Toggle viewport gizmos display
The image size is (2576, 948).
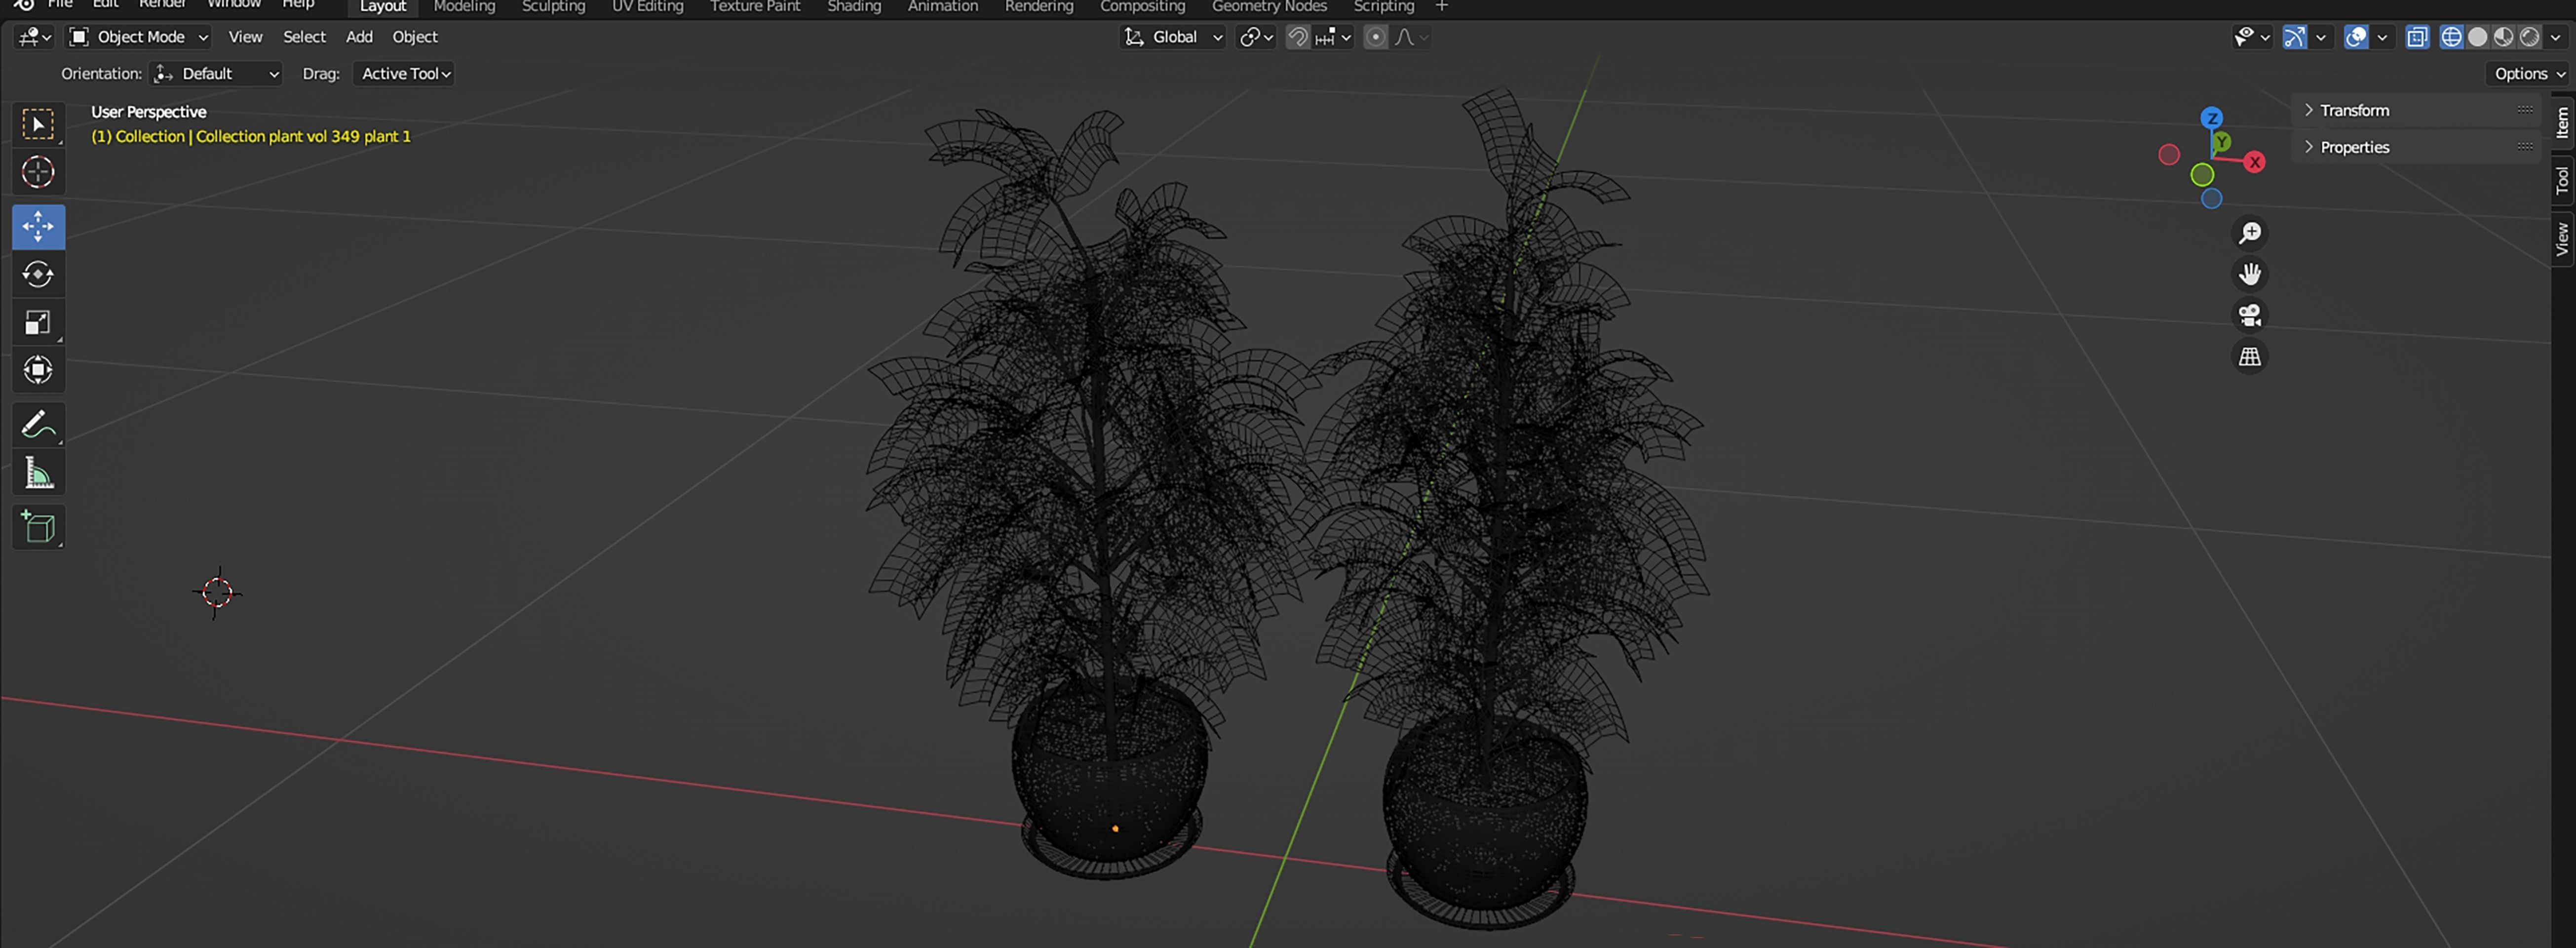[x=2295, y=37]
